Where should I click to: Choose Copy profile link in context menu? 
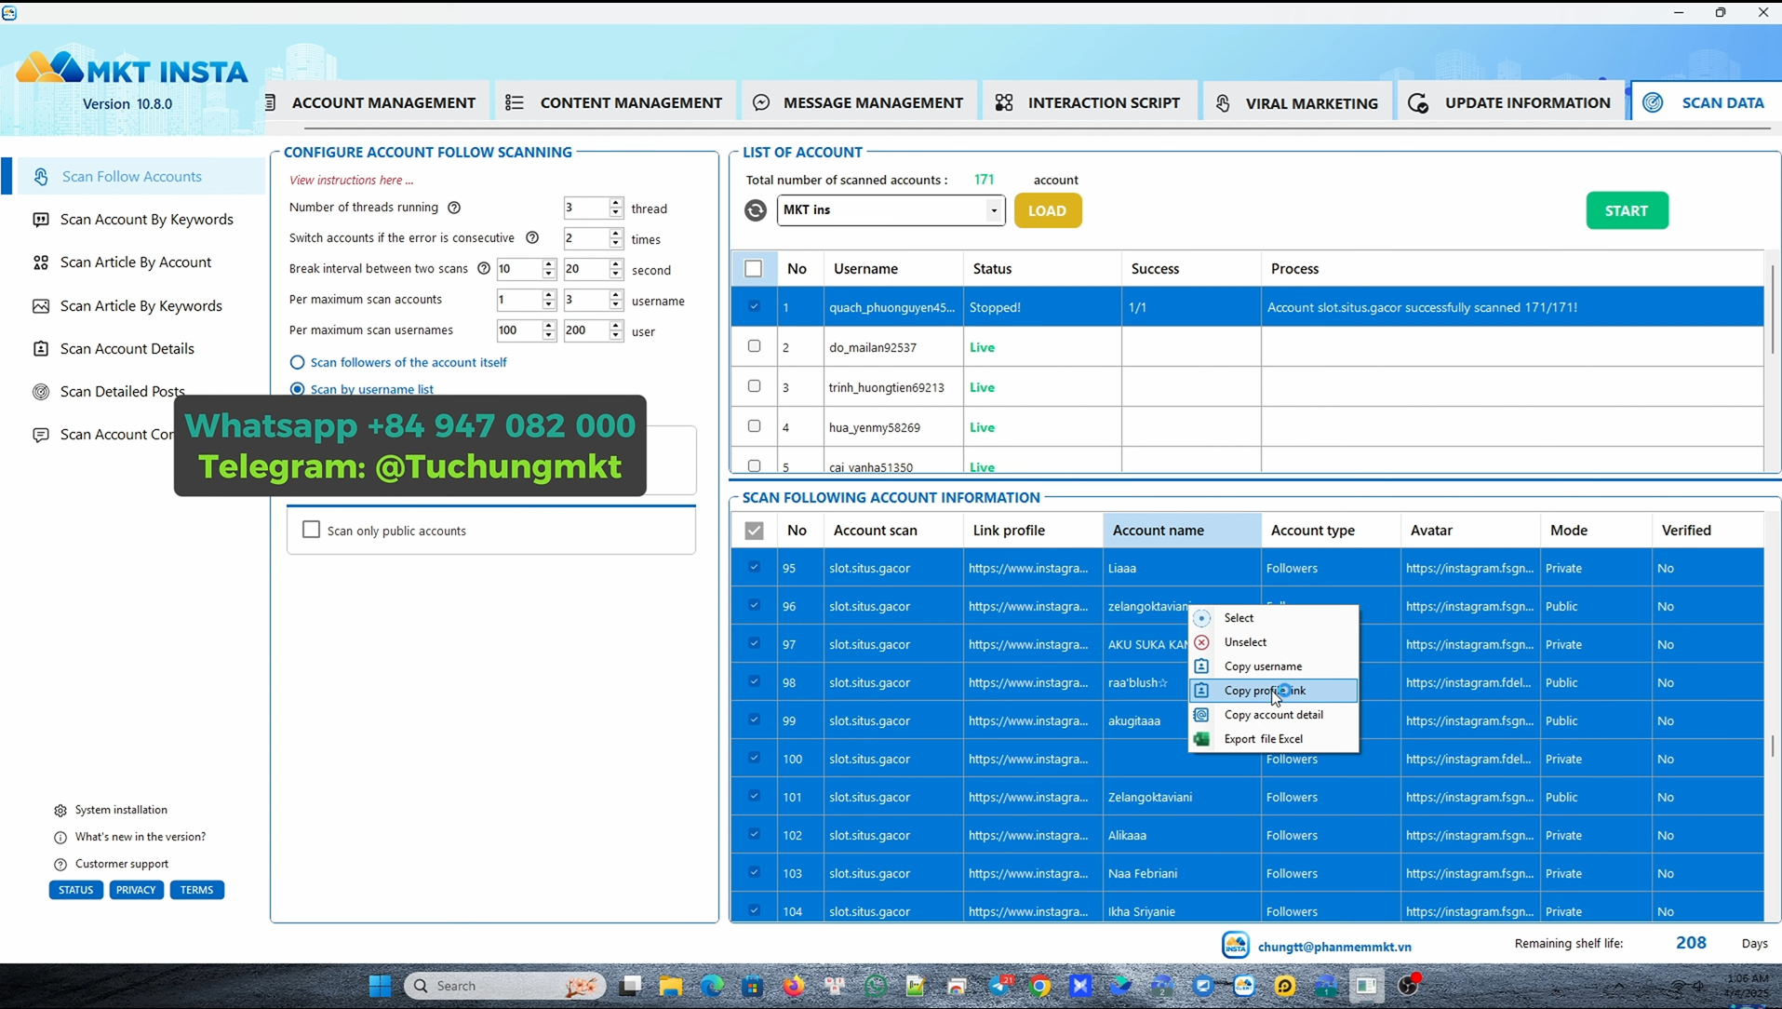1273,691
